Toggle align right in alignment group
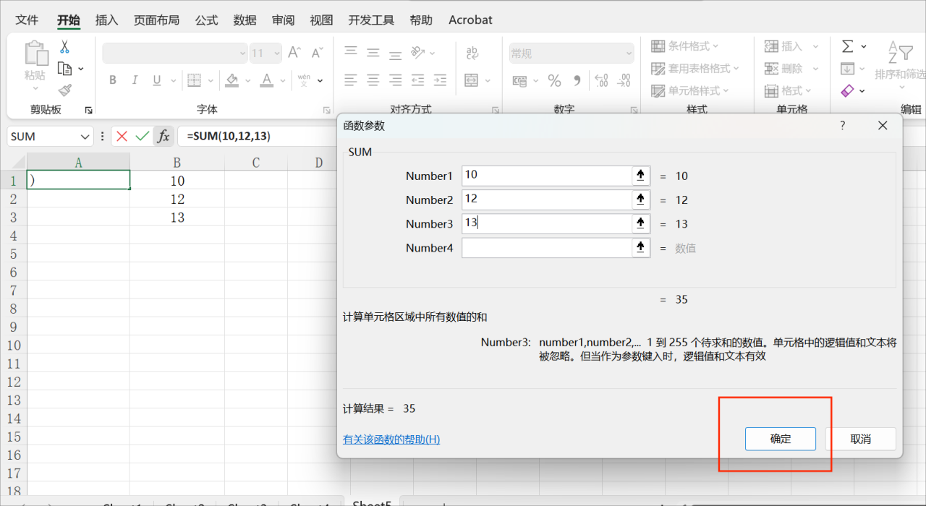The width and height of the screenshot is (926, 506). tap(395, 80)
